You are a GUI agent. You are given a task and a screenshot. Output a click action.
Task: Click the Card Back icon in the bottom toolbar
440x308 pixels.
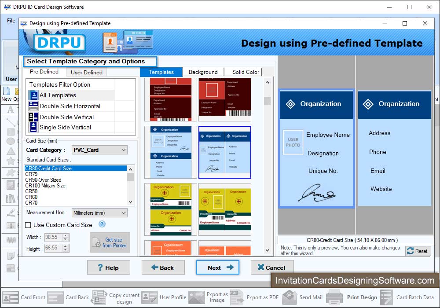[55, 297]
